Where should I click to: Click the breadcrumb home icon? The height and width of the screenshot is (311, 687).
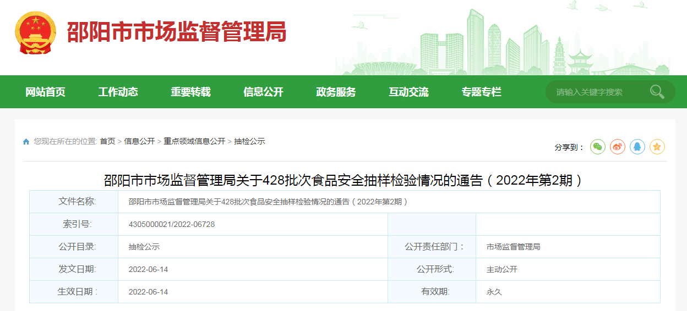[26, 142]
